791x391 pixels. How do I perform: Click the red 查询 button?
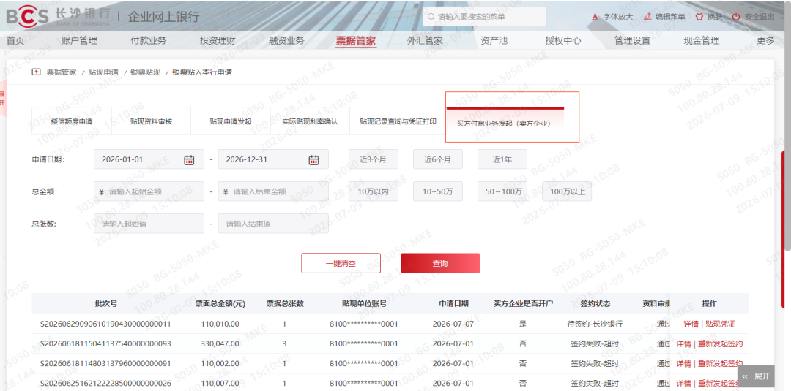click(x=440, y=263)
